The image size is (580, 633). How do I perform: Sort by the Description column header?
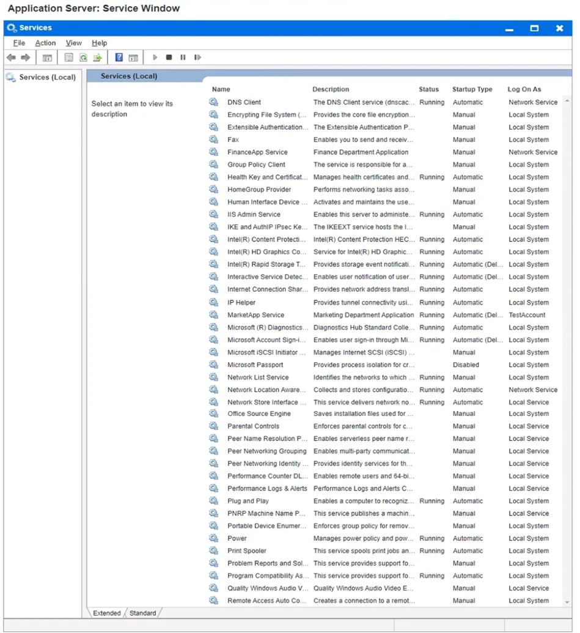point(331,89)
